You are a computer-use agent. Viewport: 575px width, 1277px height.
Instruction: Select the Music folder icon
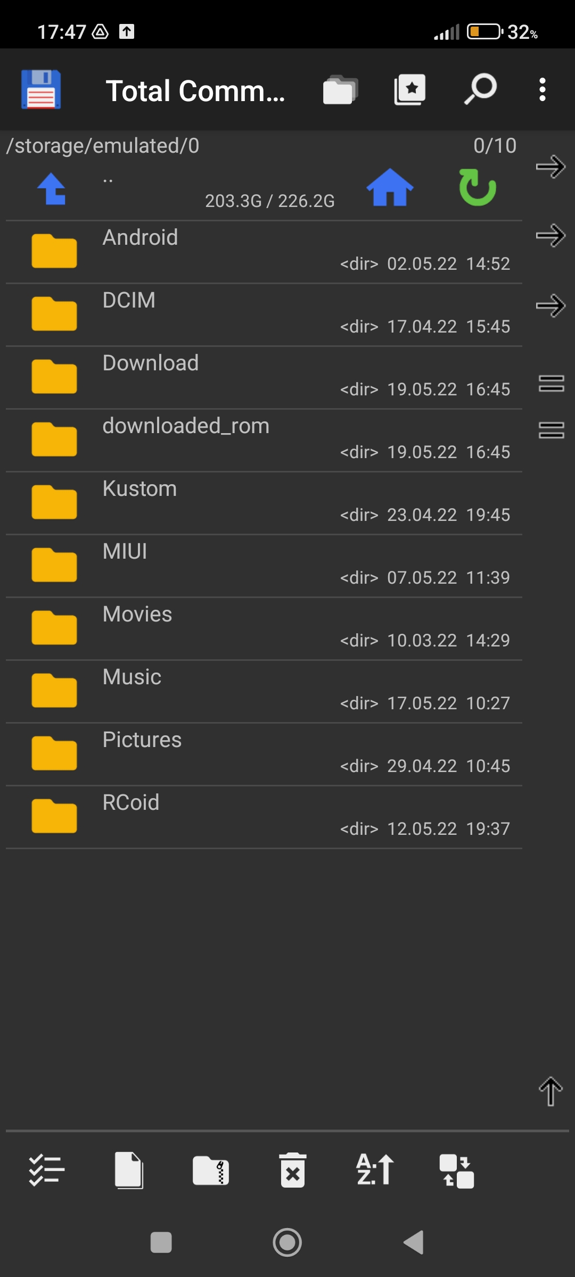pyautogui.click(x=54, y=690)
